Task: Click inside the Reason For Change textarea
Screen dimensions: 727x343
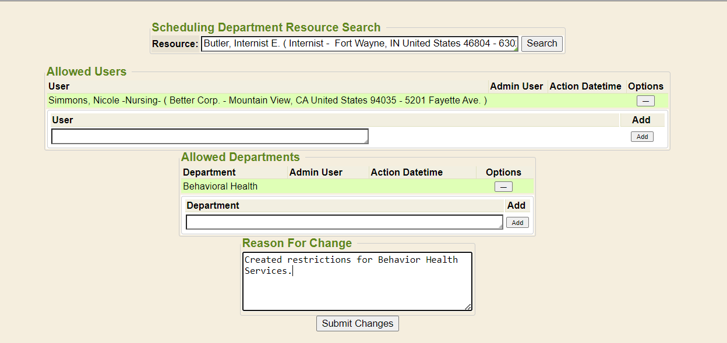Action: [357, 288]
